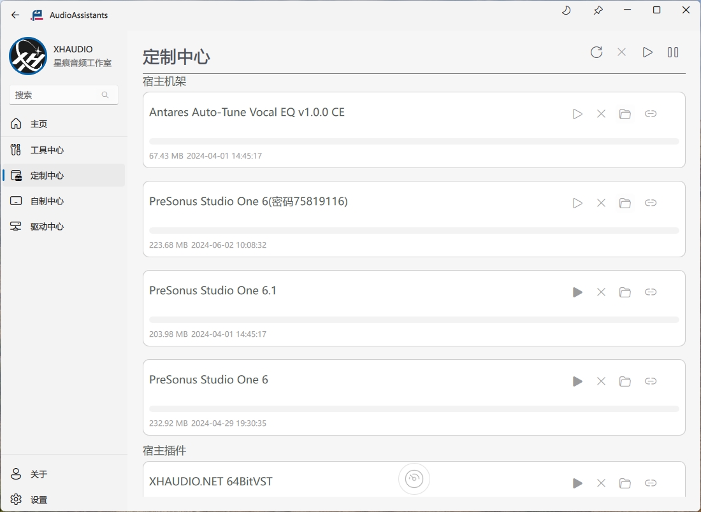Click link icon for Antares Auto-Tune Vocal EQ
Screen dimensions: 701x512
point(651,114)
